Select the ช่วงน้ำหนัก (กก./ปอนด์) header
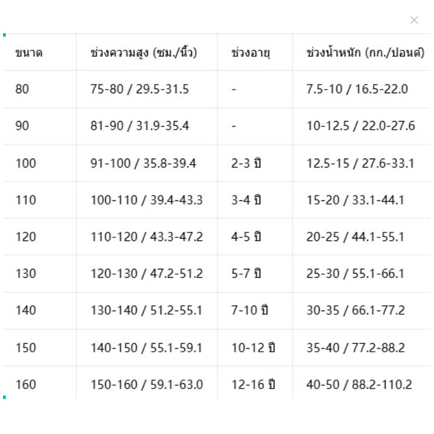The width and height of the screenshot is (434, 434). click(366, 52)
